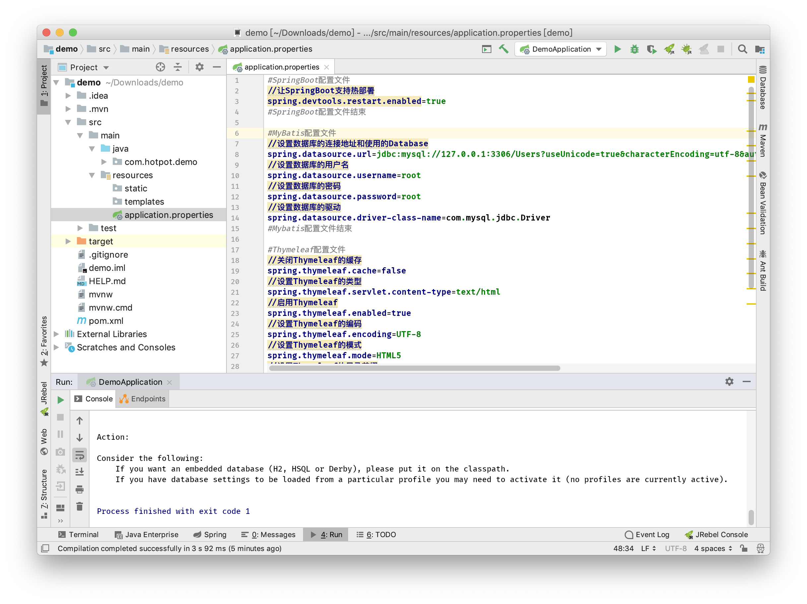Start debugging with the bug icon
This screenshot has width=807, height=604.
pos(635,49)
